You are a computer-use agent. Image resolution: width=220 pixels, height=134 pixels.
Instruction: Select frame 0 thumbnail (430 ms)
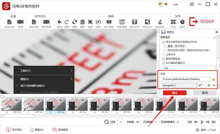click(x=11, y=106)
